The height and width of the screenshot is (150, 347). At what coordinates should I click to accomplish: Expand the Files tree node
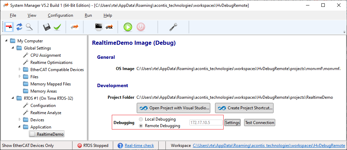pyautogui.click(x=19, y=77)
